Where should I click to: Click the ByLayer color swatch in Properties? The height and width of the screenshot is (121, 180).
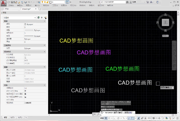pos(25,24)
